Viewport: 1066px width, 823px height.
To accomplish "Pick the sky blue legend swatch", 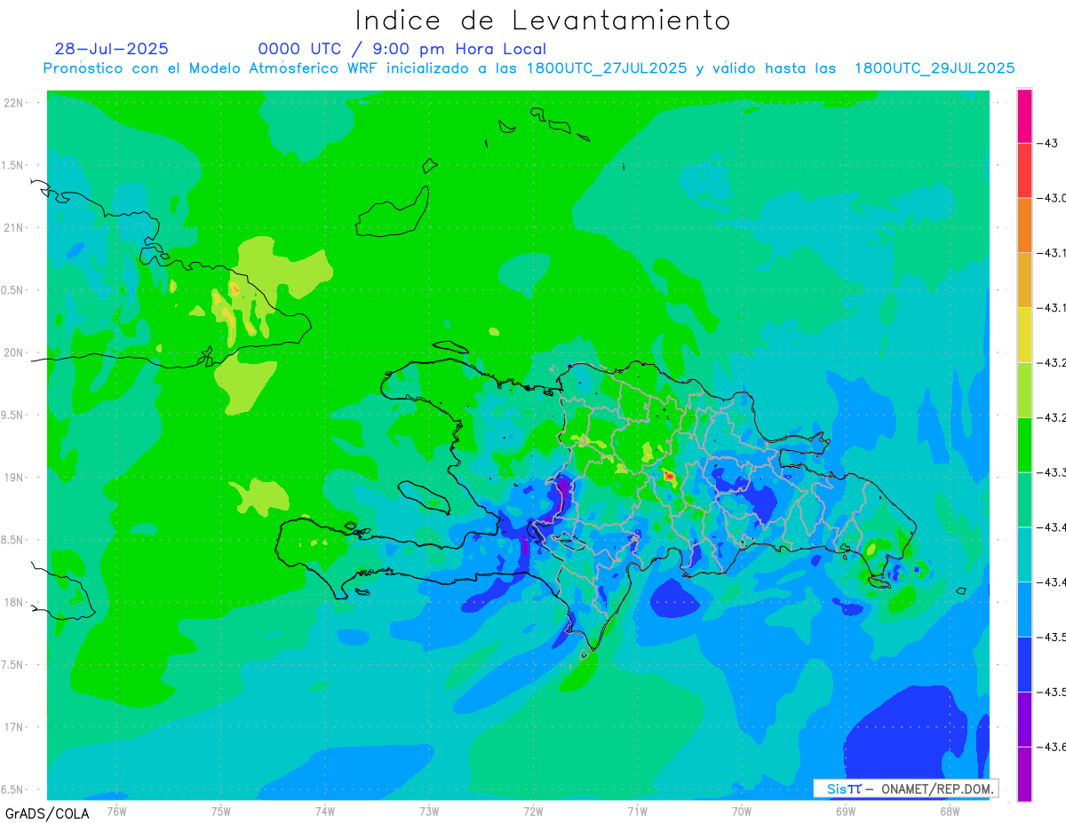I will 1024,609.
